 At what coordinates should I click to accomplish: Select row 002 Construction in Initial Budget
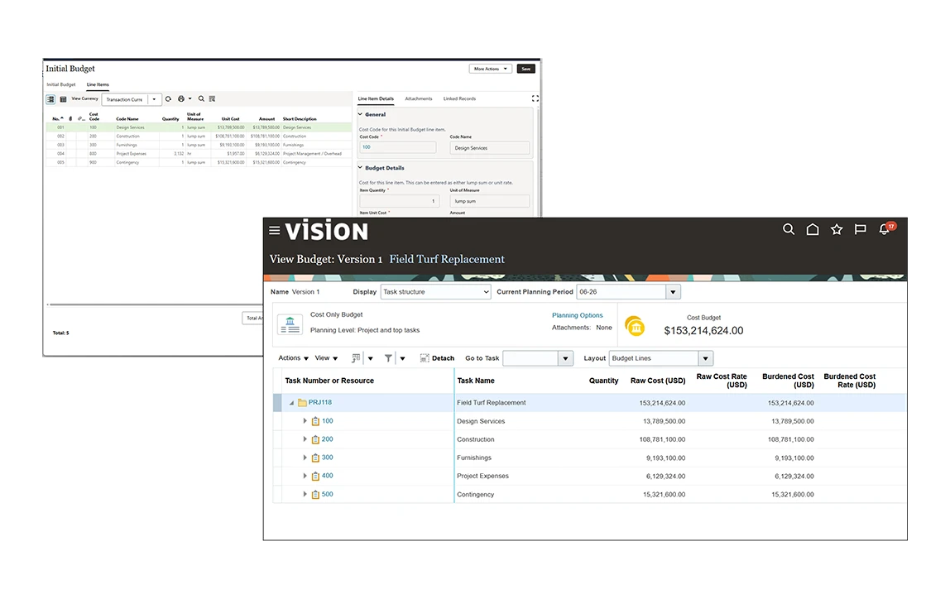tap(199, 137)
